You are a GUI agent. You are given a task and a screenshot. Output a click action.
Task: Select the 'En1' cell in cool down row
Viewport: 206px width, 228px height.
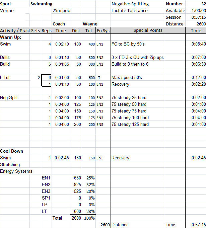point(100,158)
